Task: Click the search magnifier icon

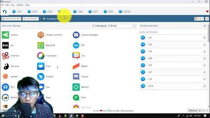Action: pyautogui.click(x=134, y=26)
